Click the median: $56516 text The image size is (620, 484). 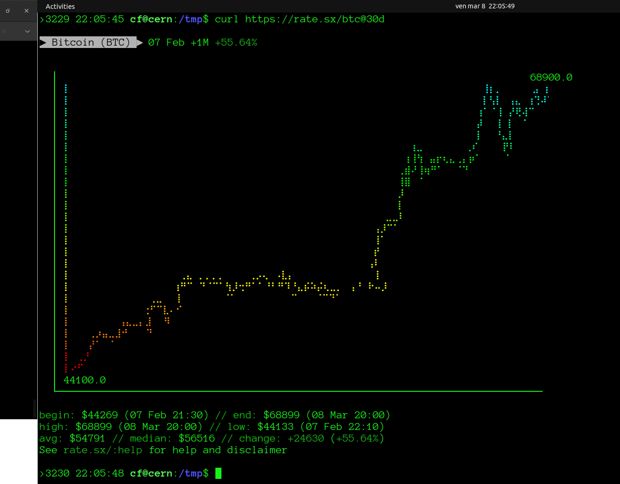pyautogui.click(x=172, y=438)
